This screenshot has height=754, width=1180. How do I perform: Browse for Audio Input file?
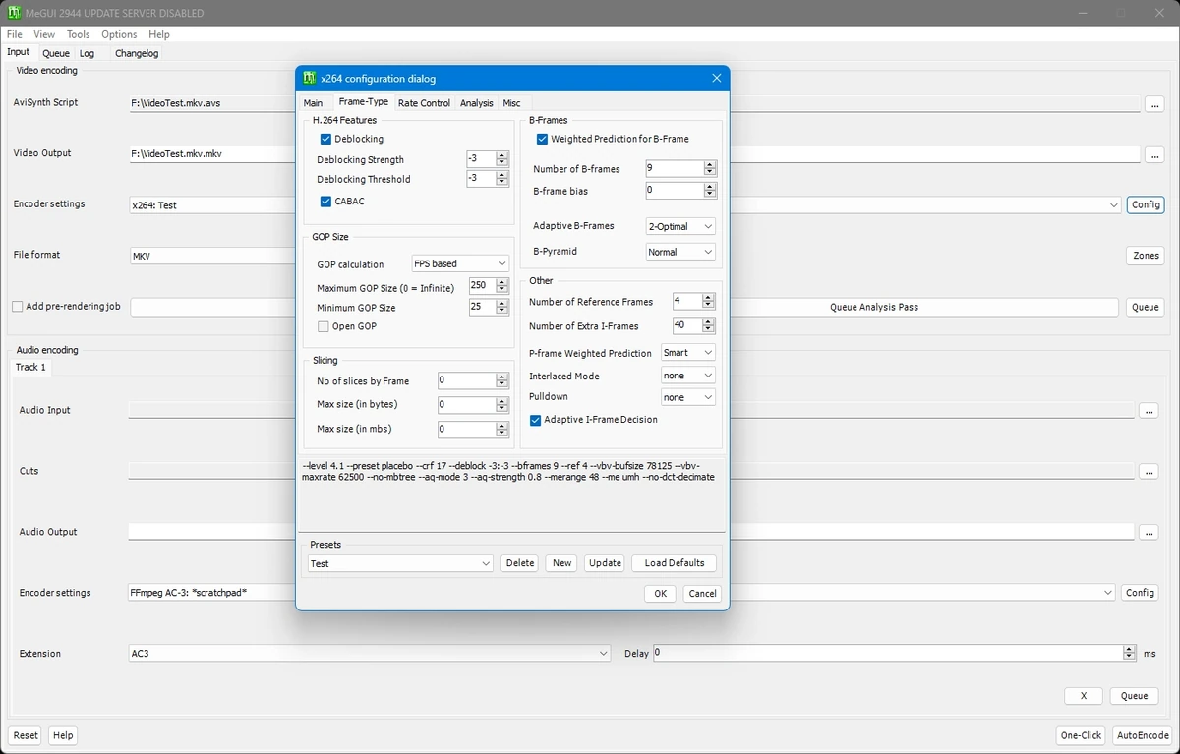click(1149, 411)
